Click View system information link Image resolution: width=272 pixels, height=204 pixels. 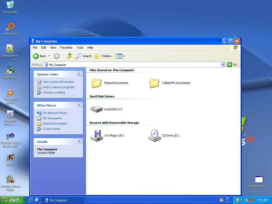(58, 82)
